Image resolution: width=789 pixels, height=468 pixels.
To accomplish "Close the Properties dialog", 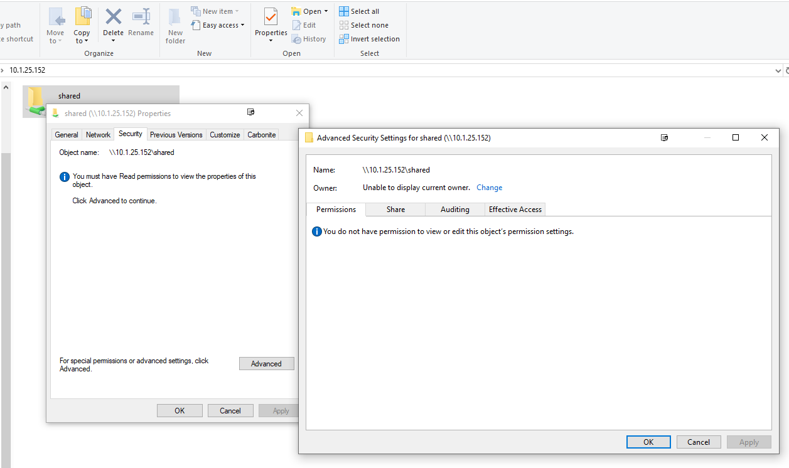I will [299, 113].
